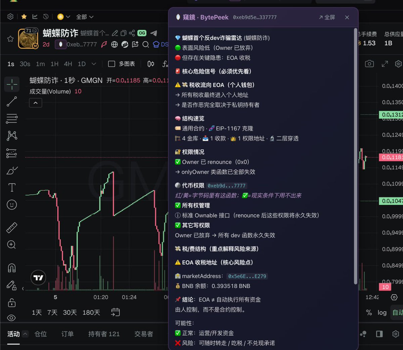Toggle lock all drawings padlock
This screenshot has width=403, height=350.
[12, 302]
